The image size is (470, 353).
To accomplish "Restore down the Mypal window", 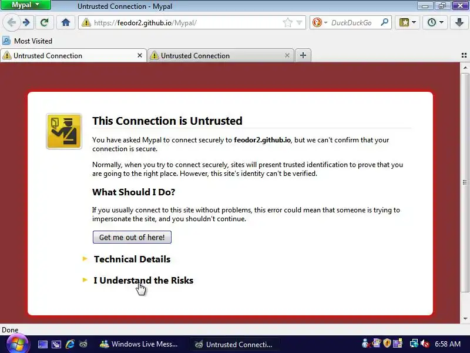I will point(442,6).
